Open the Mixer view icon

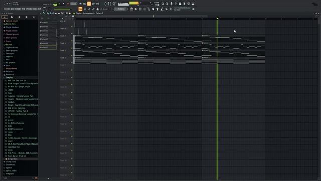pos(144,9)
